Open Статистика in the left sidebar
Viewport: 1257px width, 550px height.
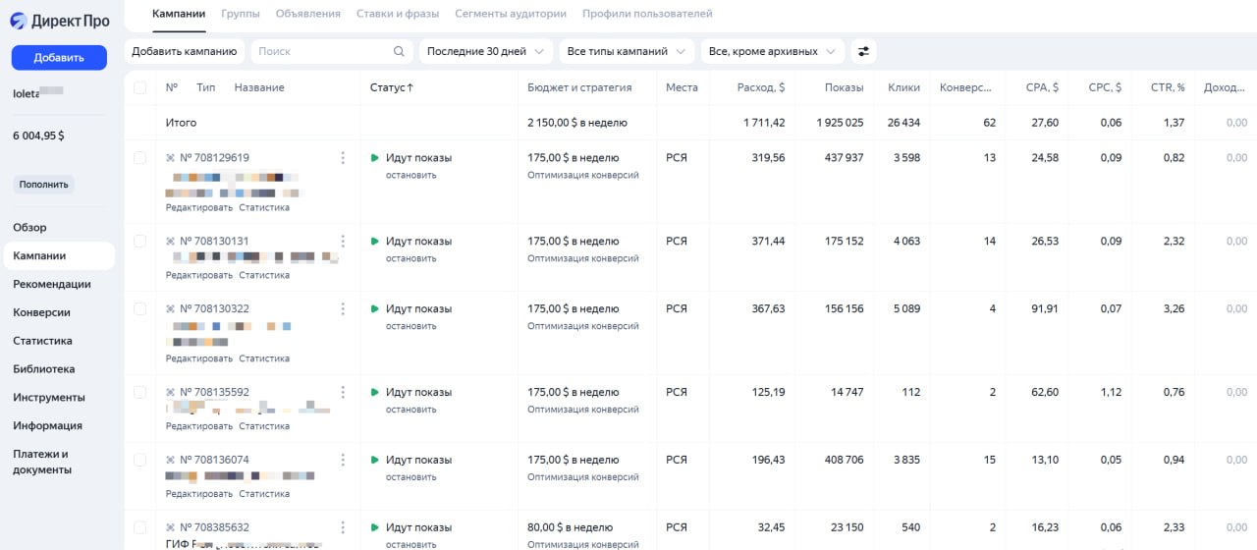click(x=42, y=341)
